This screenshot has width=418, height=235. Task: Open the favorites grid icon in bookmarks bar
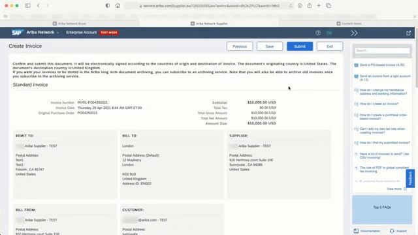pos(5,16)
